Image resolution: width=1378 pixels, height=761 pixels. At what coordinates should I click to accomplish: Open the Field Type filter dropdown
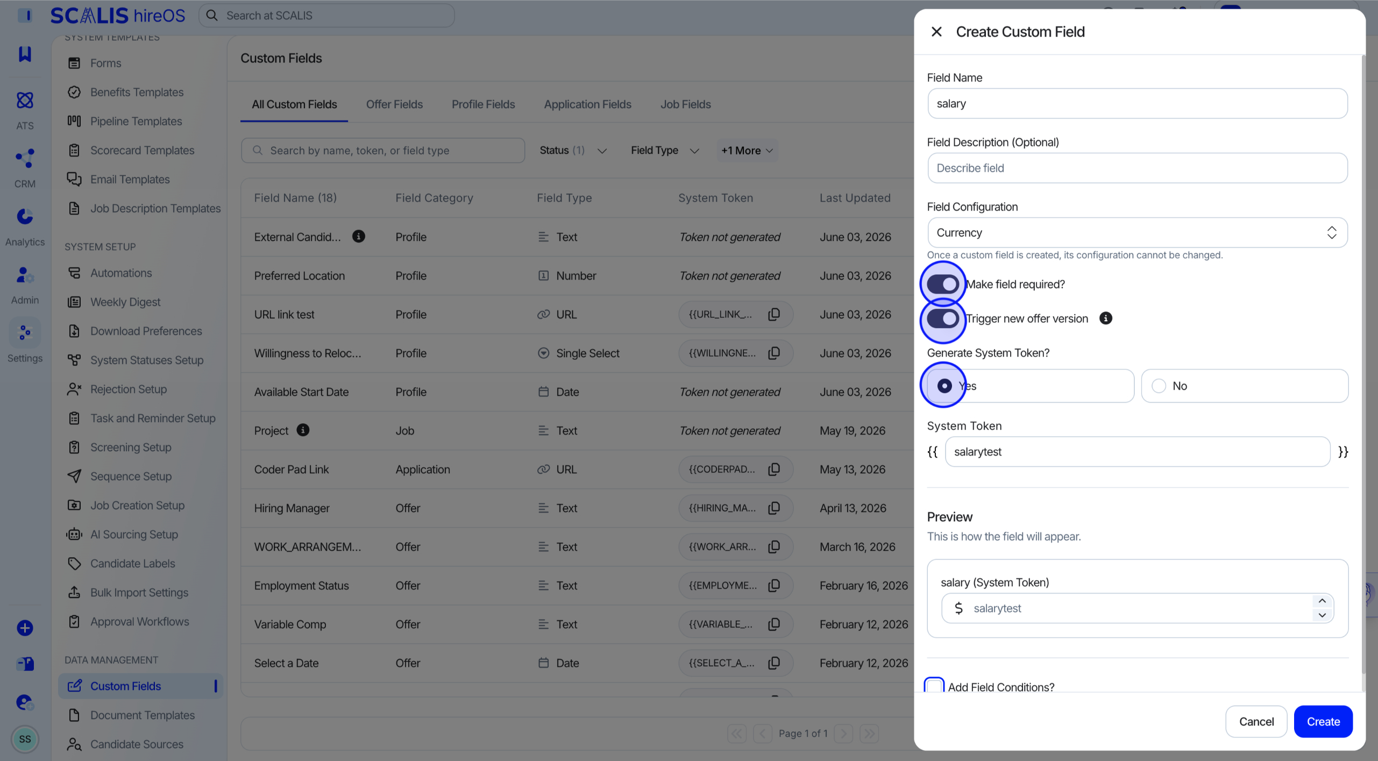pos(665,150)
